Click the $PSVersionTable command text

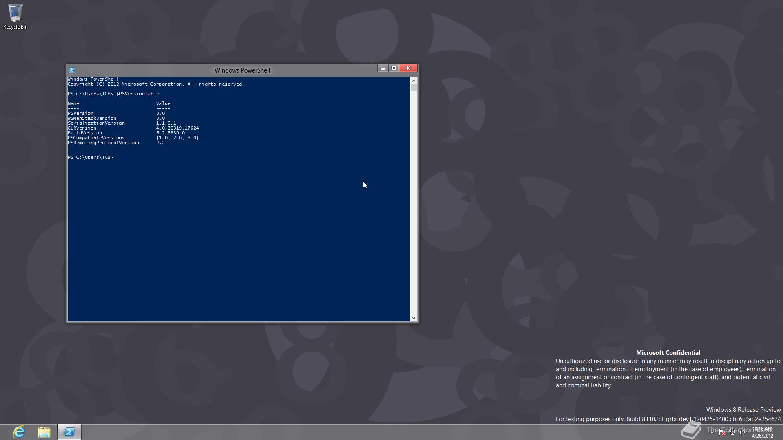(138, 94)
